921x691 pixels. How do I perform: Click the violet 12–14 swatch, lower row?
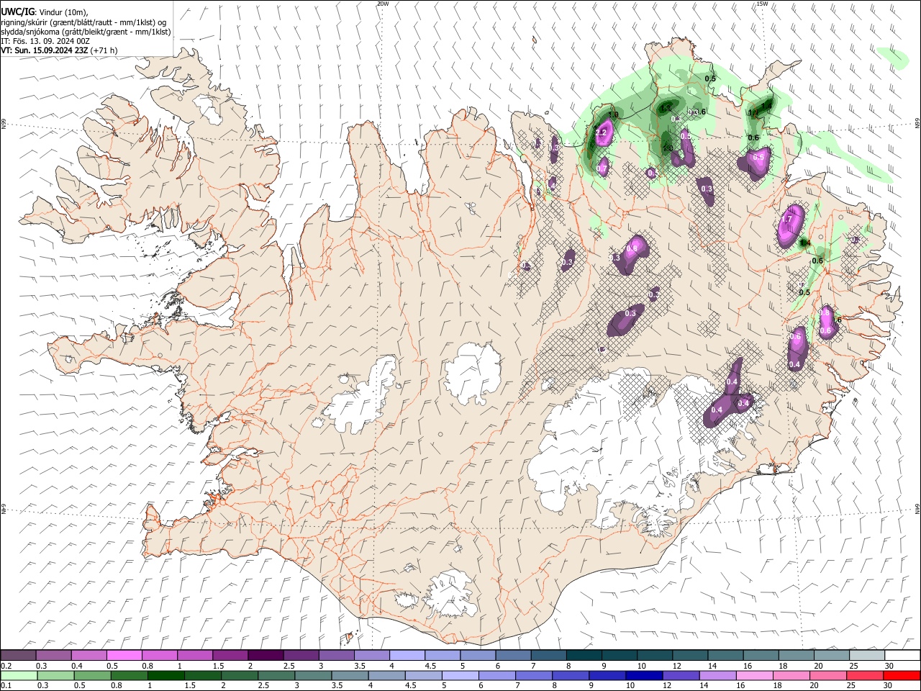(x=681, y=676)
